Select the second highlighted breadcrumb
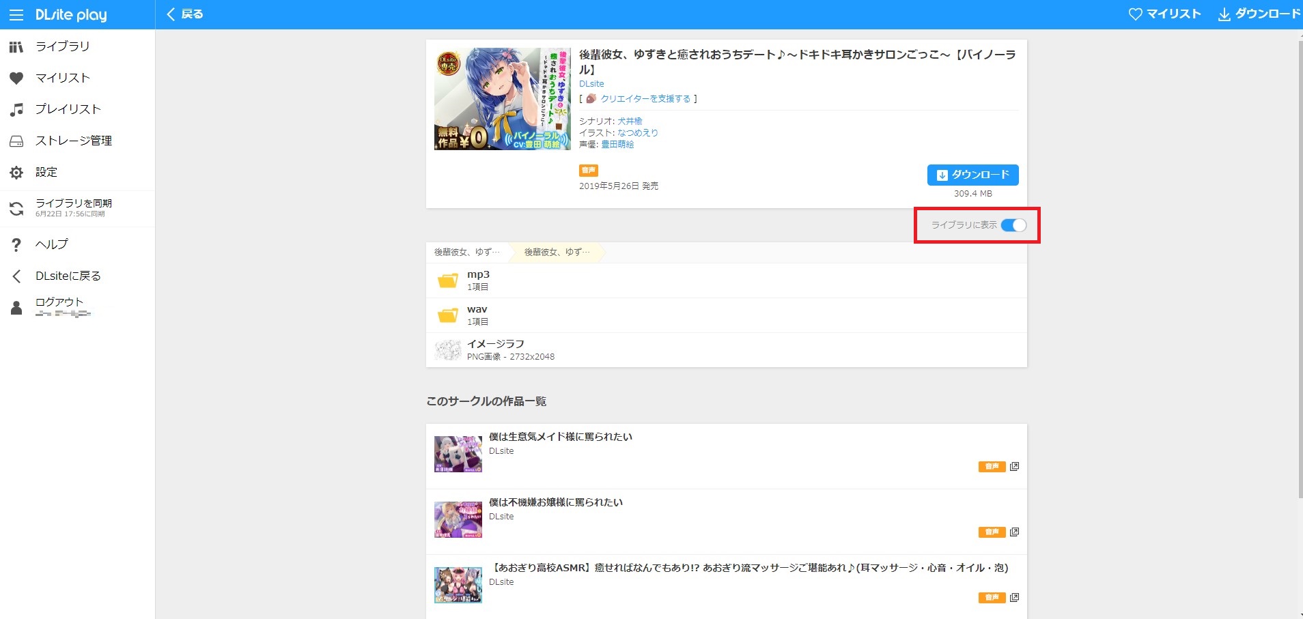1303x619 pixels. click(x=557, y=252)
